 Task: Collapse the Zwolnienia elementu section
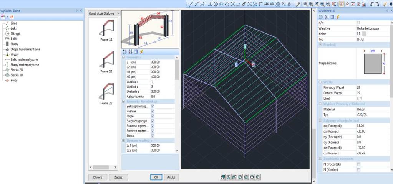point(320,159)
